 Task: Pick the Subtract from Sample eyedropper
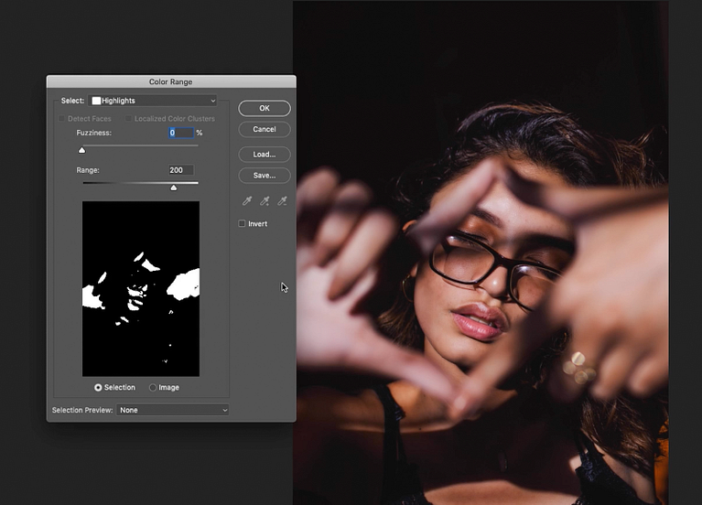point(282,201)
